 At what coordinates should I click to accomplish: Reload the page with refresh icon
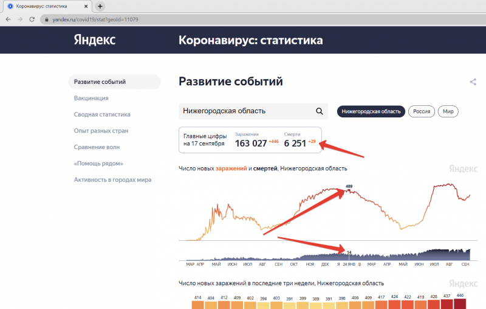pyautogui.click(x=32, y=19)
